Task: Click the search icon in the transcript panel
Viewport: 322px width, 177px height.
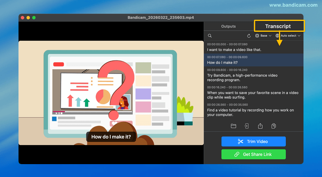Action: 210,36
